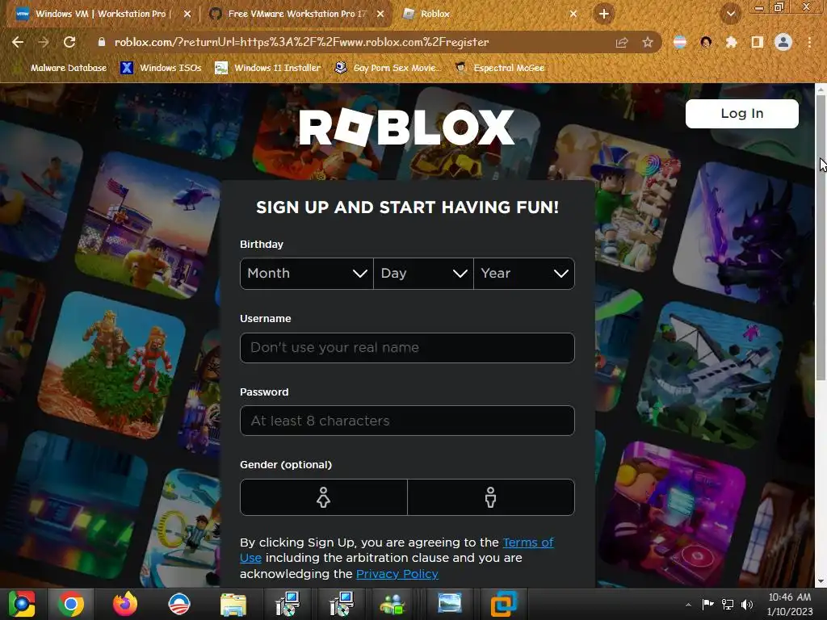Open the Action Center flag icon
The image size is (827, 620).
[707, 604]
